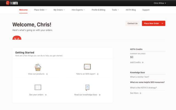The width and height of the screenshot is (176, 110).
Task: Click the TheHOTH logo
Action: coord(12,3)
